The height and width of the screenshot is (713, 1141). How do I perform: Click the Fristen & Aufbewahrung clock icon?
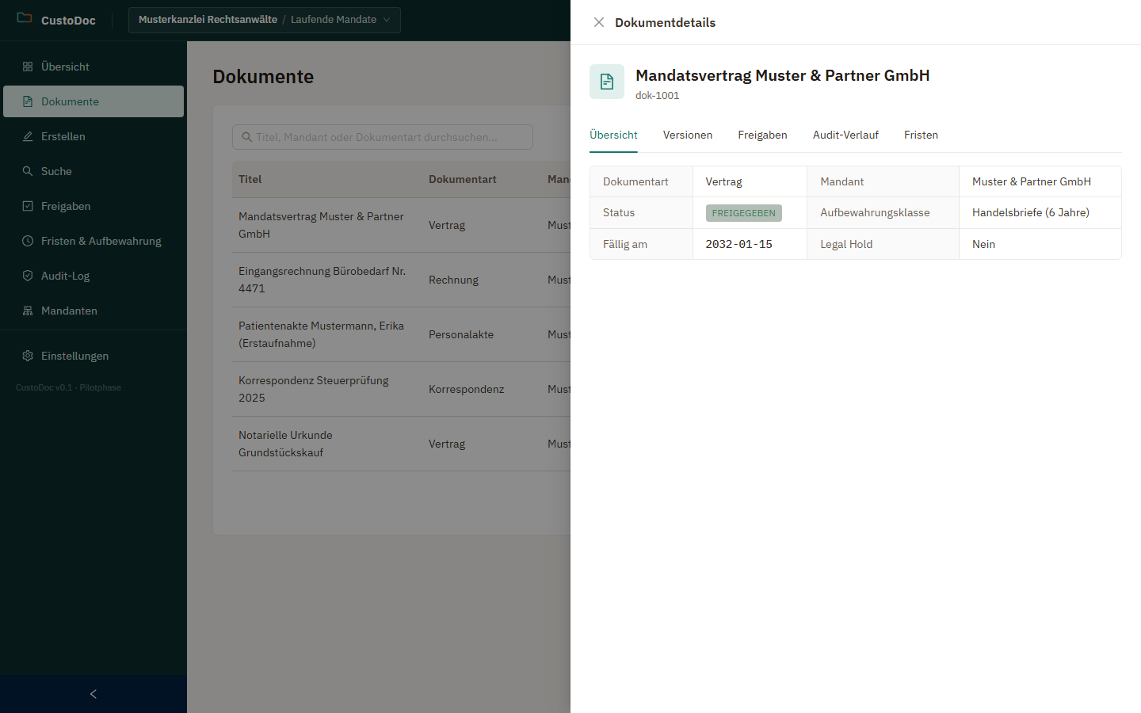28,241
